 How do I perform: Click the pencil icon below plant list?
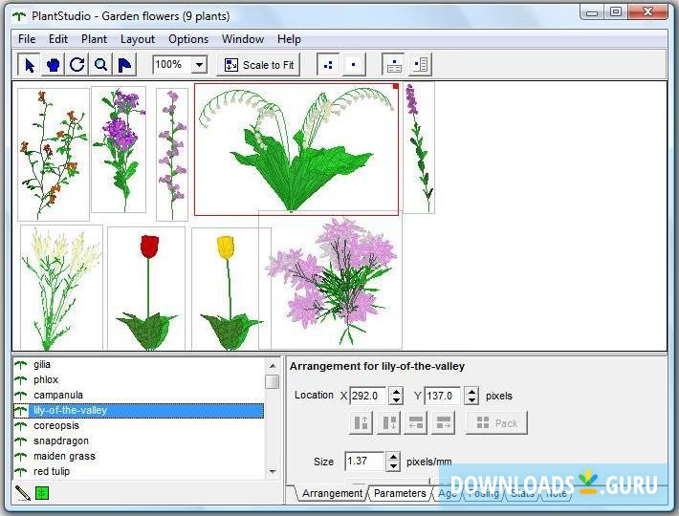[x=23, y=493]
